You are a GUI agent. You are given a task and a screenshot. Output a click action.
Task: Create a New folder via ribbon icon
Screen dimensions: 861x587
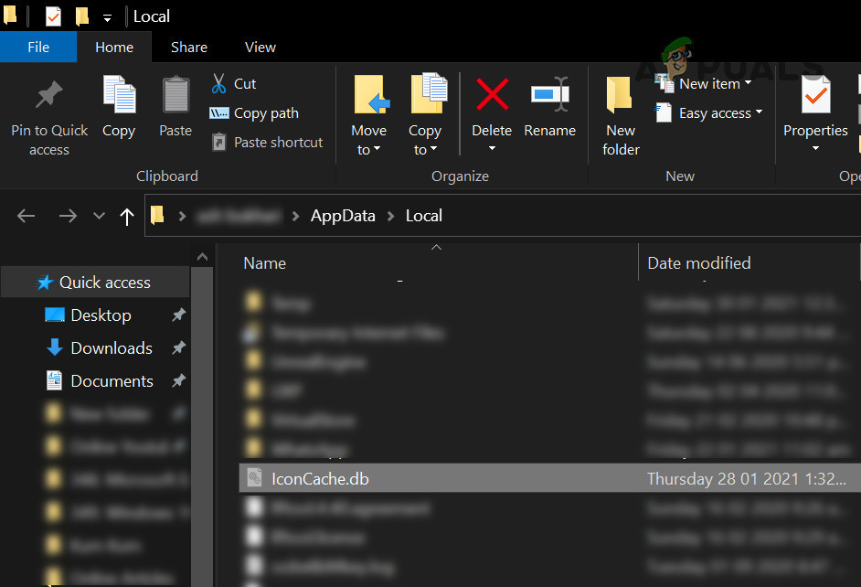tap(619, 94)
